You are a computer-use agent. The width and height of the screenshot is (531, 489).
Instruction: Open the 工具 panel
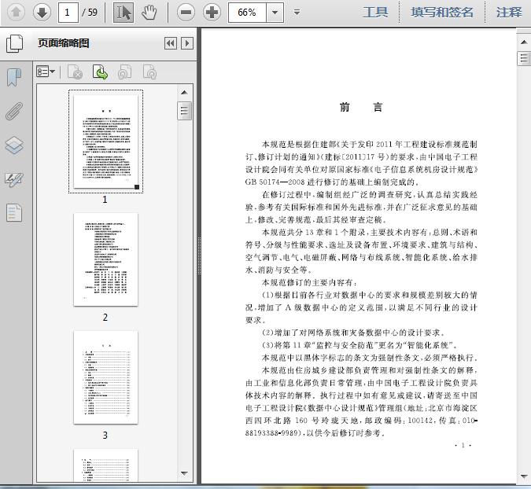point(375,13)
